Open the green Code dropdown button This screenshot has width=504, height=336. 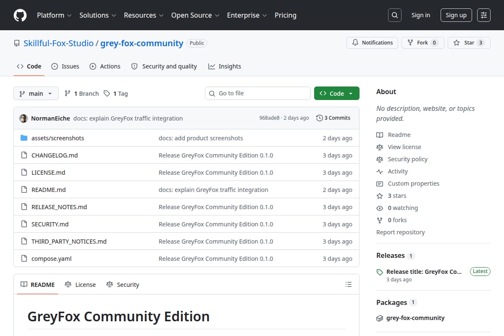pyautogui.click(x=337, y=93)
